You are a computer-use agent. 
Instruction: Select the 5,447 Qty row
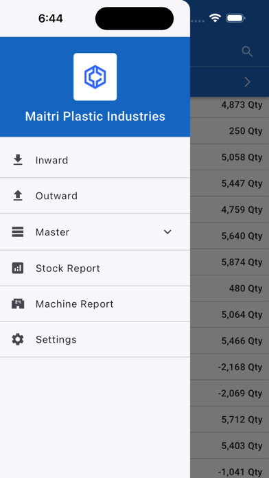[x=230, y=183]
